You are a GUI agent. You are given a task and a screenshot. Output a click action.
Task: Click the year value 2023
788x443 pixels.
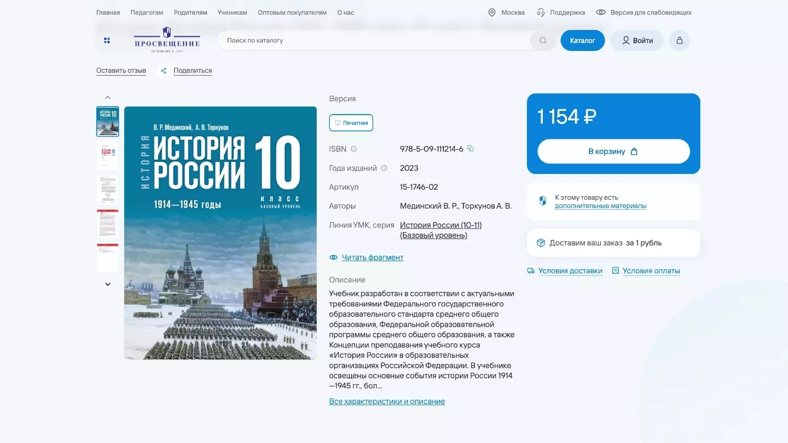point(409,168)
